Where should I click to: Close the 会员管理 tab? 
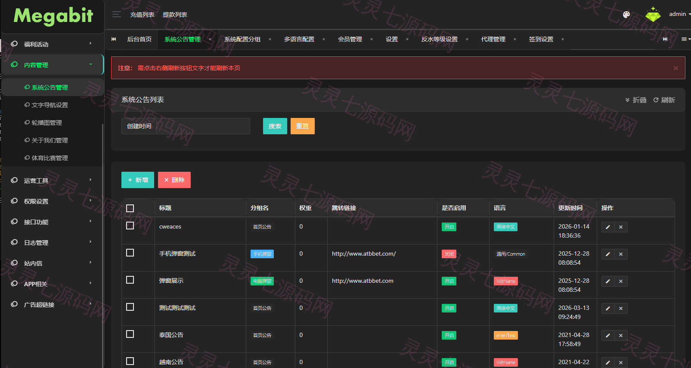372,39
